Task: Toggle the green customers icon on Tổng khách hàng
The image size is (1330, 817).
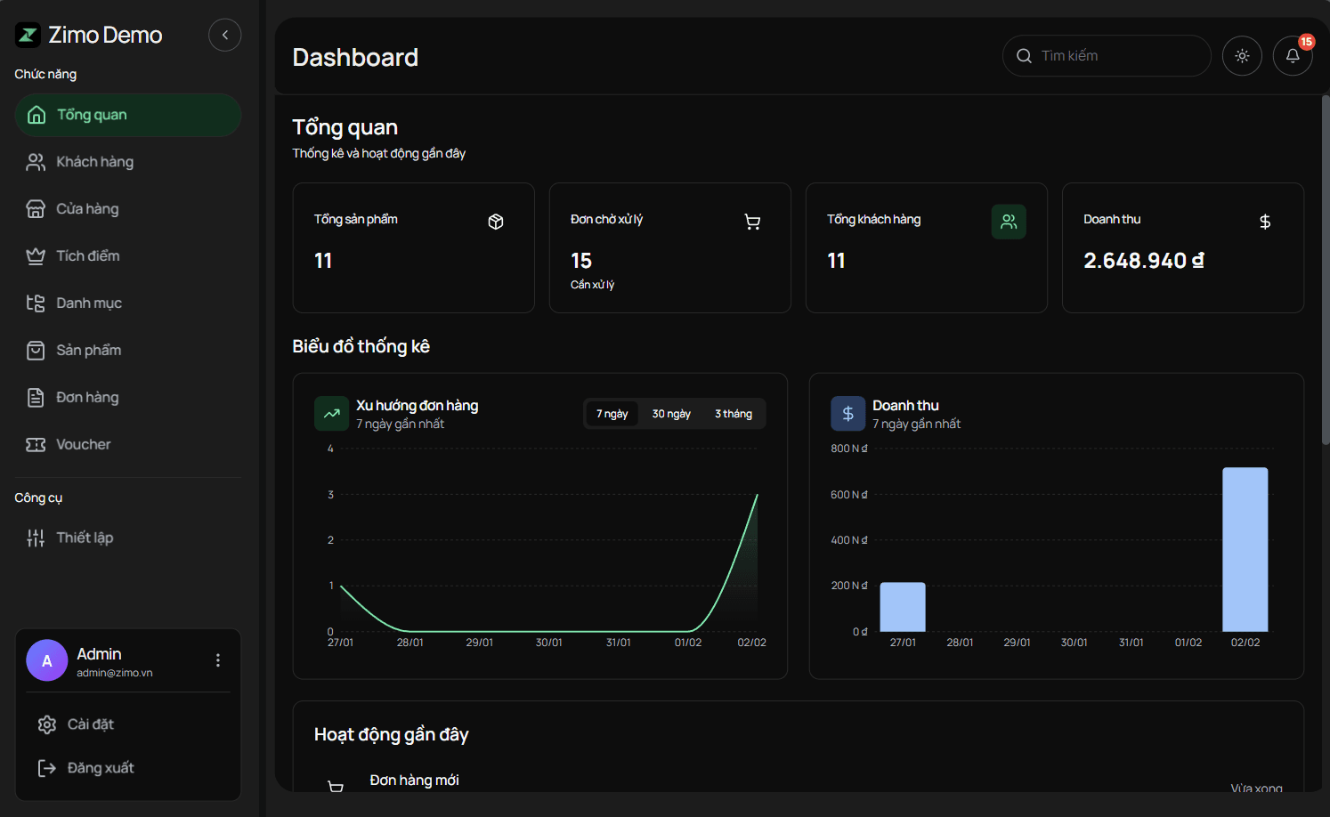Action: pos(1008,222)
